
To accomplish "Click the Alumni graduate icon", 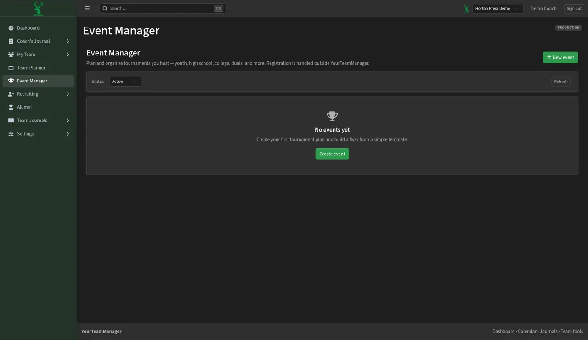I will coord(11,107).
